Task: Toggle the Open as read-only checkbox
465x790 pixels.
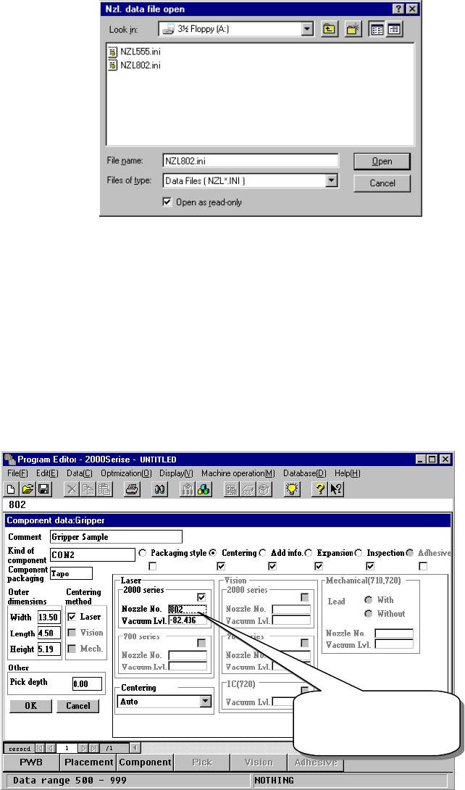Action: point(167,202)
